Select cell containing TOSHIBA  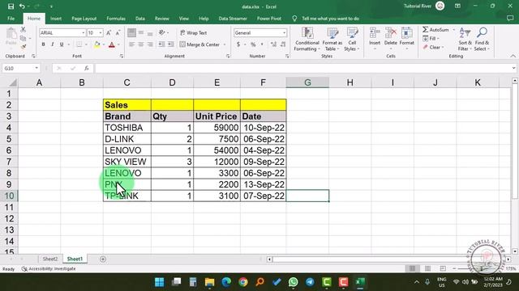127,128
